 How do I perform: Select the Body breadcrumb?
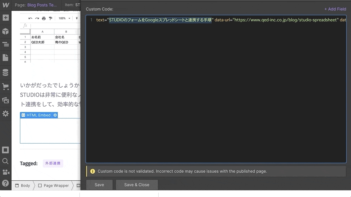coord(23,185)
